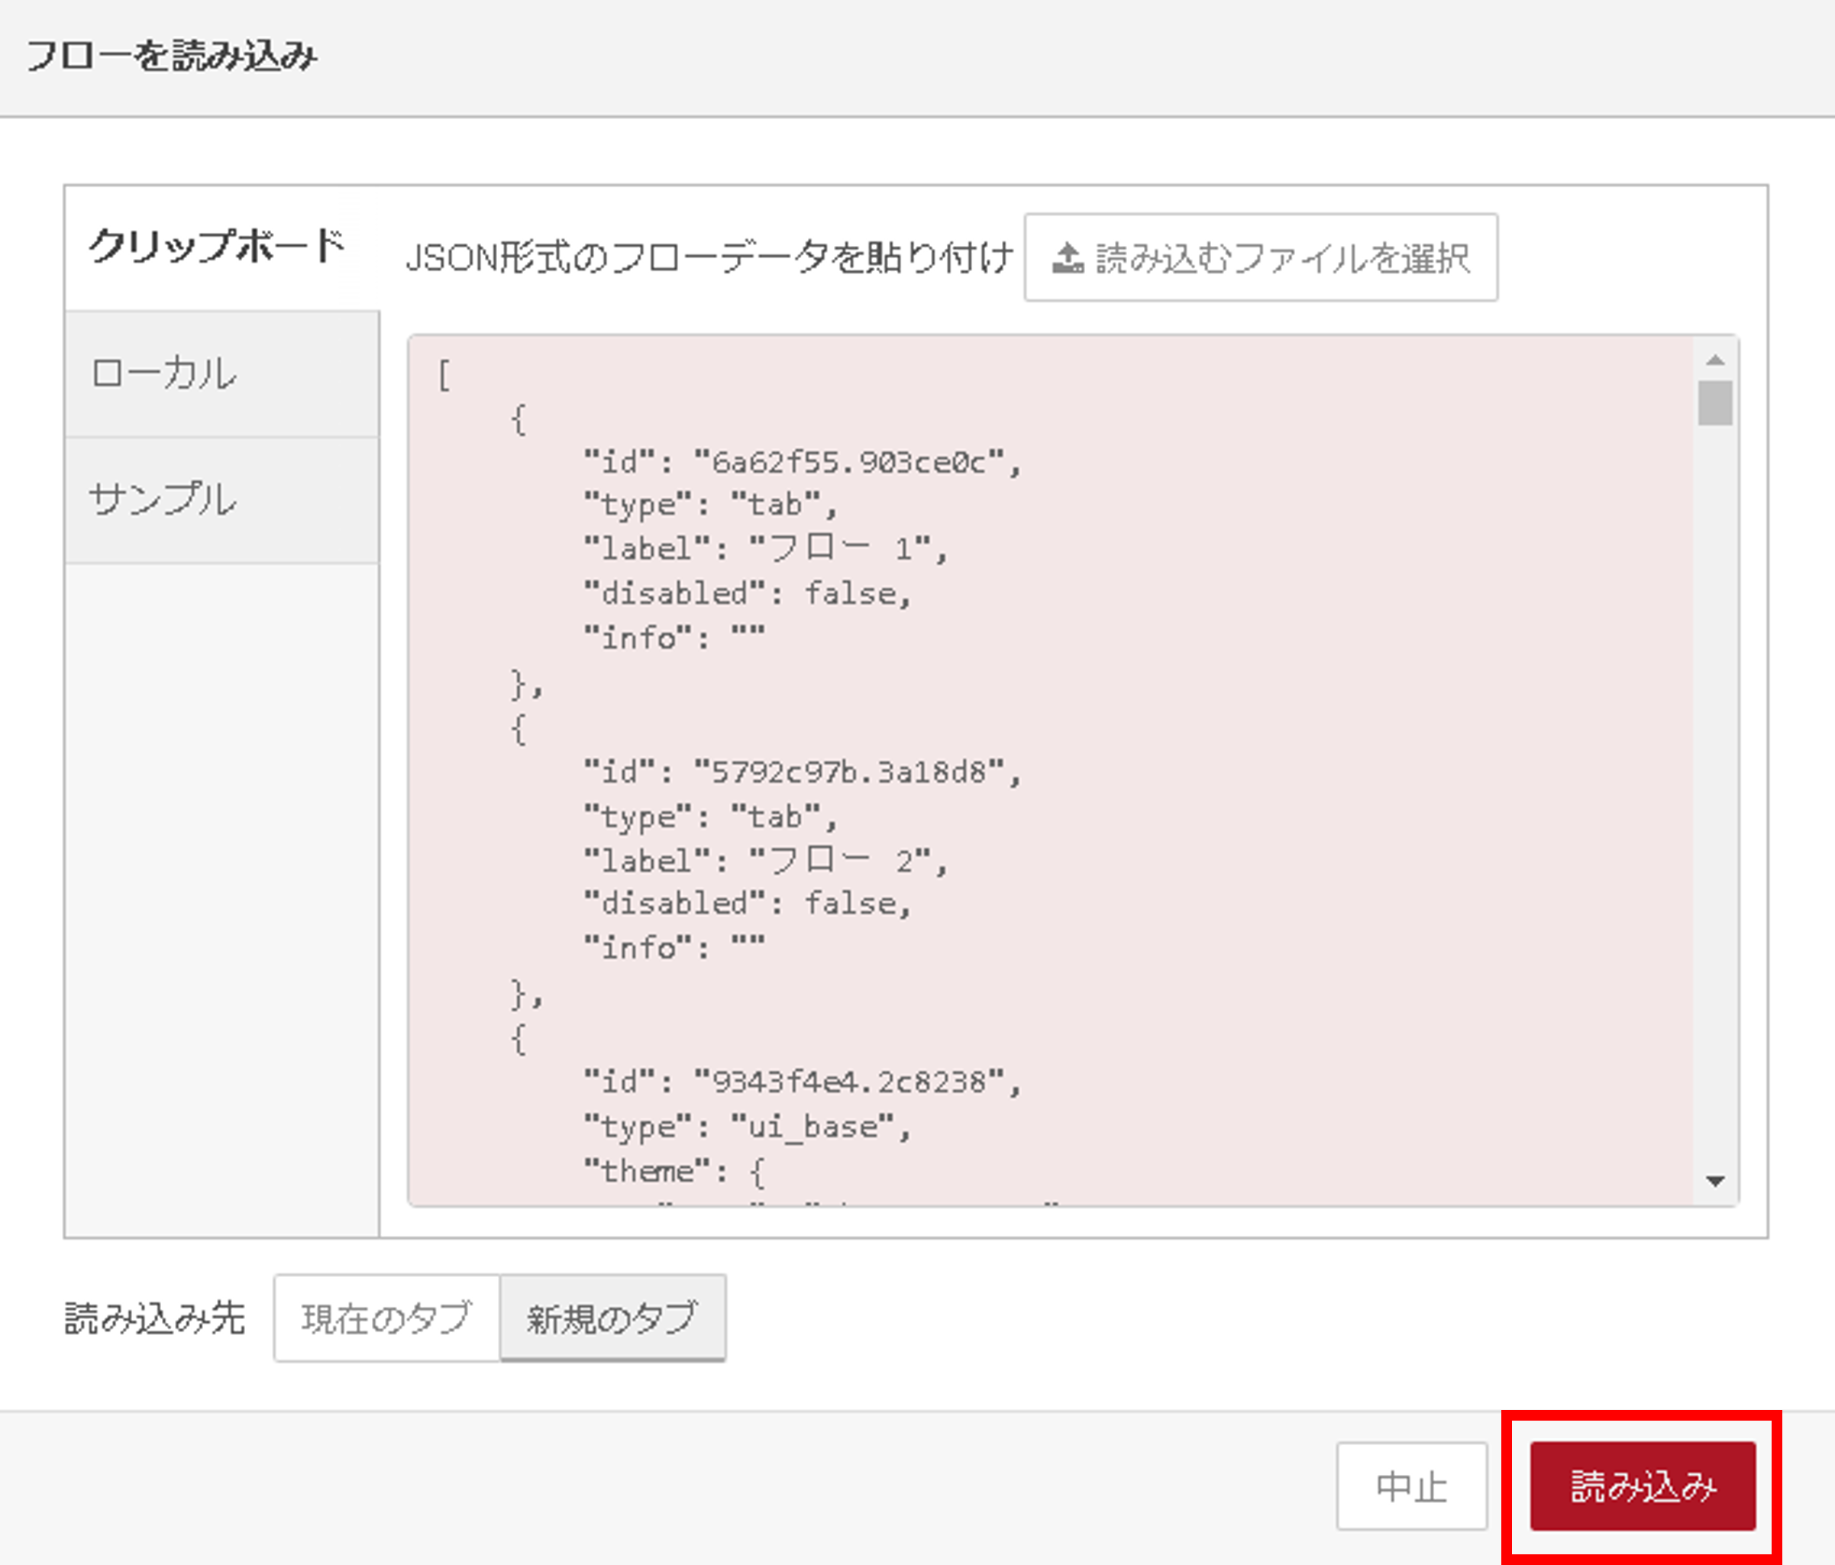Choose 新規のタブ as import destination
The width and height of the screenshot is (1835, 1565).
tap(613, 1318)
